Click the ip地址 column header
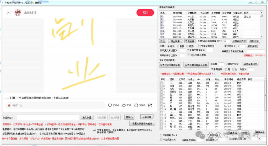The image size is (268, 146). click(x=191, y=79)
